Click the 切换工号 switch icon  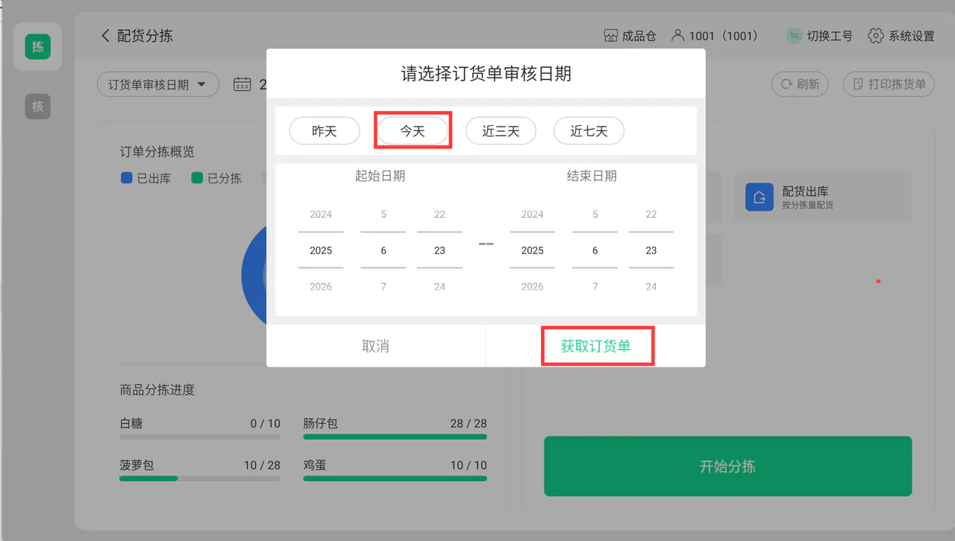(794, 36)
